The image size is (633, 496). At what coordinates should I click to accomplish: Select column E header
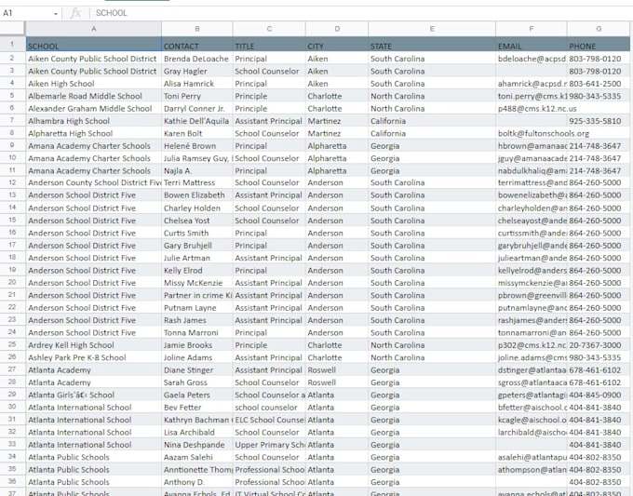(432, 29)
